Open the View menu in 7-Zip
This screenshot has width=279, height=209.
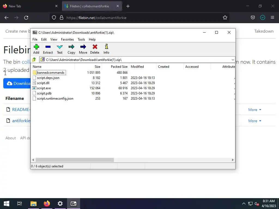pos(54,39)
